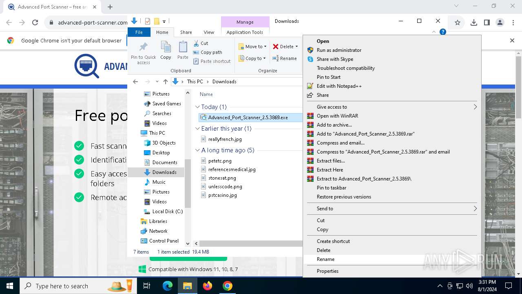This screenshot has height=294, width=522.
Task: Click Paste shortcut in ribbon
Action: 212,61
